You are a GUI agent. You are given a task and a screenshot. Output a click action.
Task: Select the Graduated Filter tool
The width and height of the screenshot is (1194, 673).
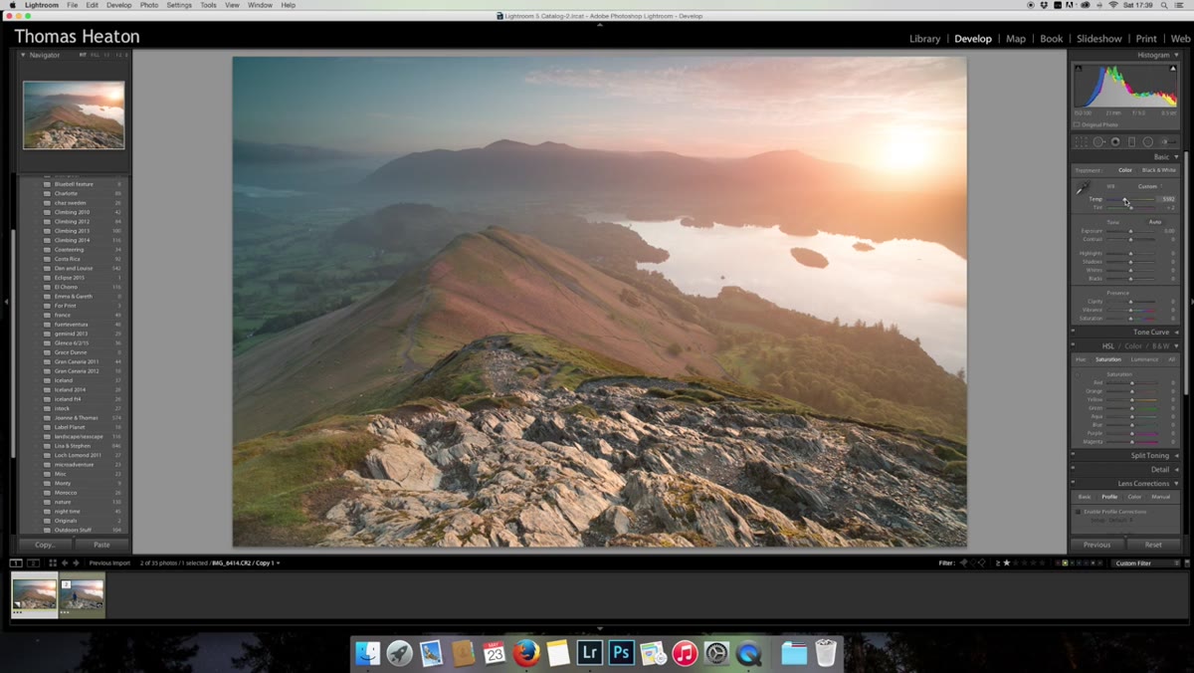point(1131,141)
